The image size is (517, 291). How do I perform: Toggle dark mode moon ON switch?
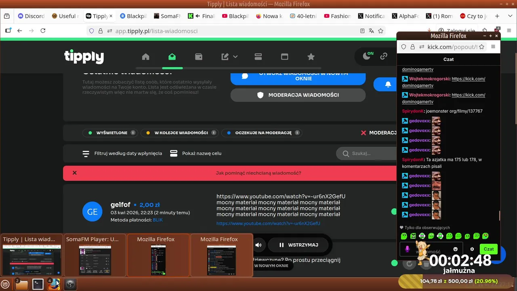(368, 56)
